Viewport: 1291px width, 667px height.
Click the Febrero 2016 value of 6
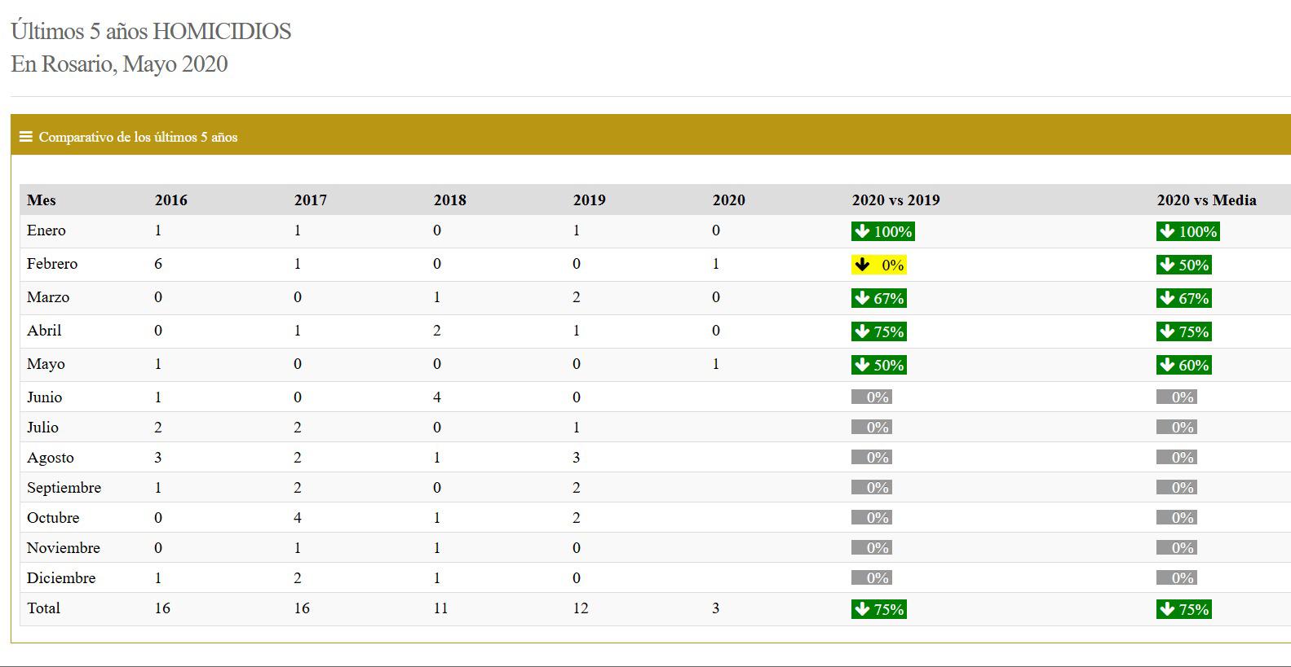click(158, 264)
